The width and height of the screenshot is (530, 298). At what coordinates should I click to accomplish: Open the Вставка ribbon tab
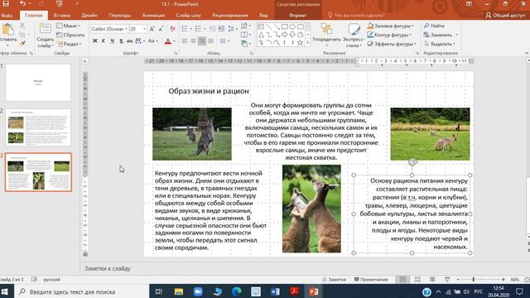coord(62,15)
